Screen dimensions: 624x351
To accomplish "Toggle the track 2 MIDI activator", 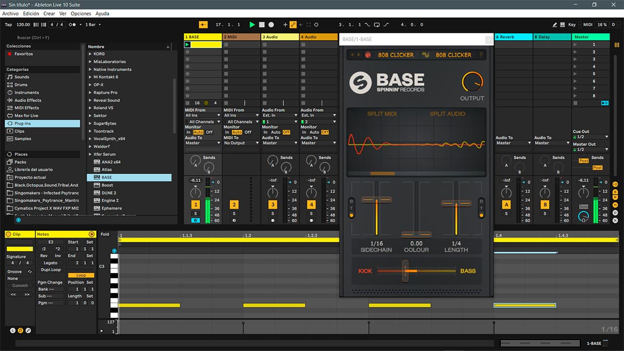I will click(x=234, y=205).
